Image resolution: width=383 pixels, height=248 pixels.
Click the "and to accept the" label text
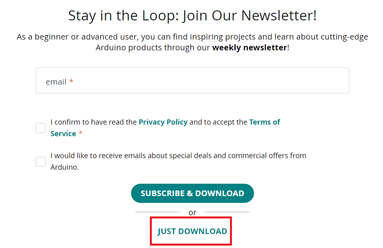[218, 122]
